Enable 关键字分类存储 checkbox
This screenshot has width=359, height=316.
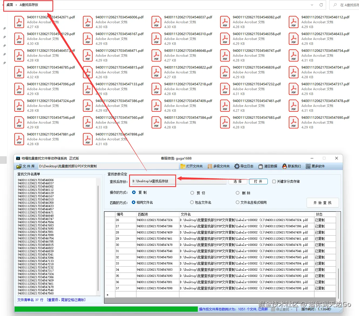click(274, 181)
